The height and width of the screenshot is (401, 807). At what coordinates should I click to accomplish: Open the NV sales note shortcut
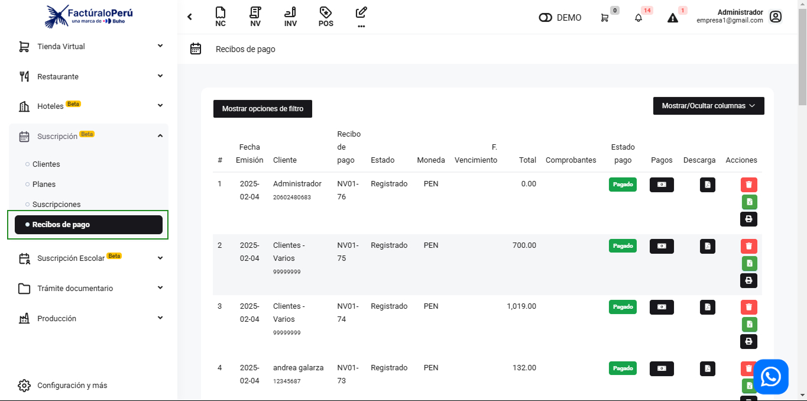(x=255, y=17)
